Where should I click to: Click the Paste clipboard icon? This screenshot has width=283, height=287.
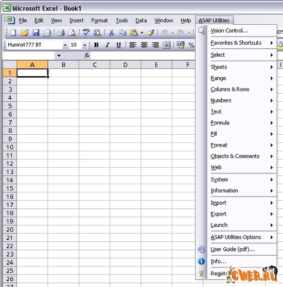pos(134,33)
